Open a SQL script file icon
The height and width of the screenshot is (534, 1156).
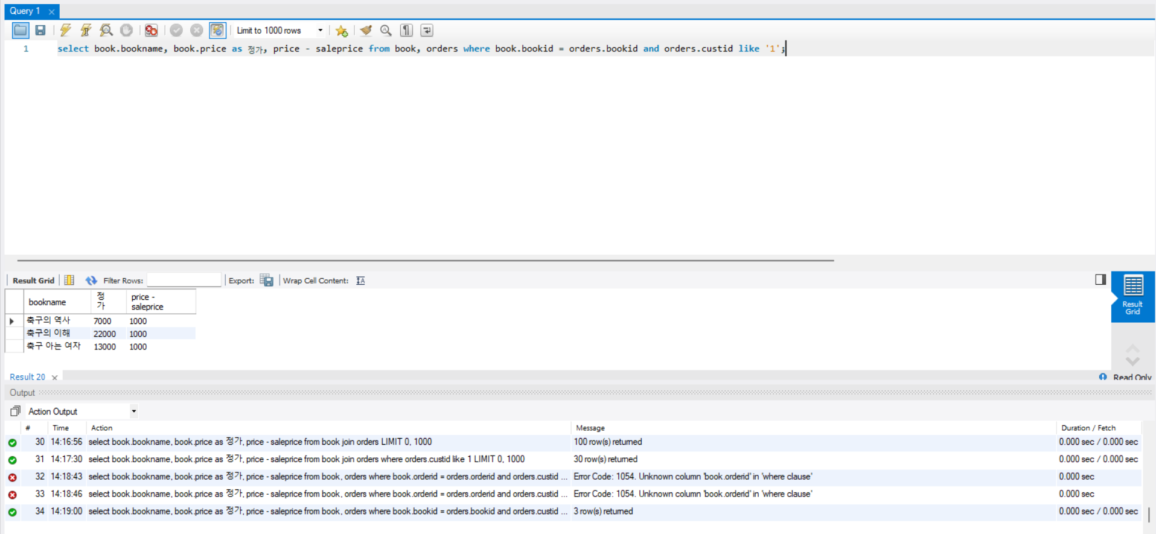click(x=21, y=30)
